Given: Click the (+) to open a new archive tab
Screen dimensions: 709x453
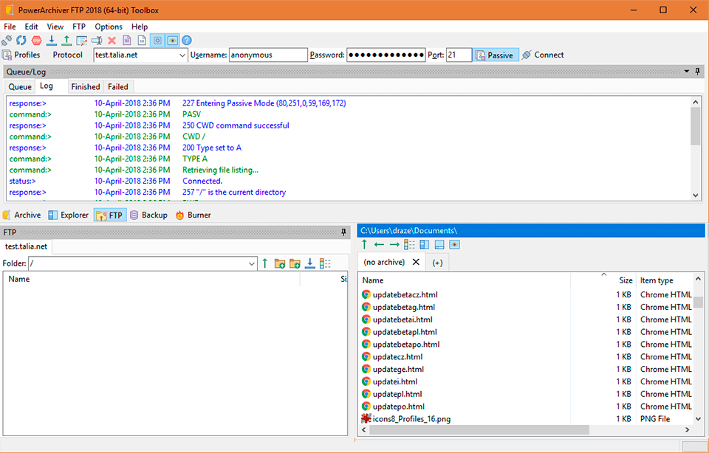Looking at the screenshot, I should coord(436,262).
